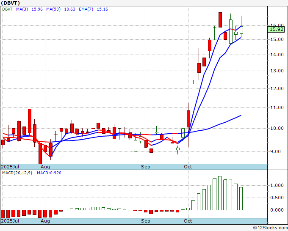Image resolution: width=288 pixels, height=231 pixels.
Task: Click 2025Jul on the MACD panel axis
Action: 10,221
